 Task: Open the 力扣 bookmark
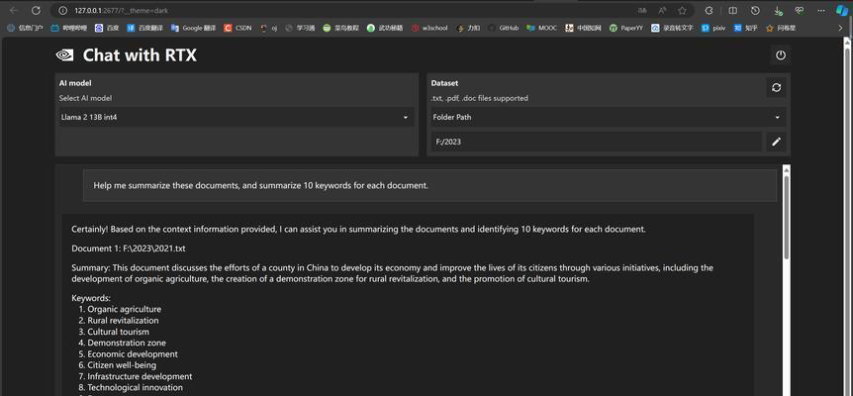click(x=468, y=28)
